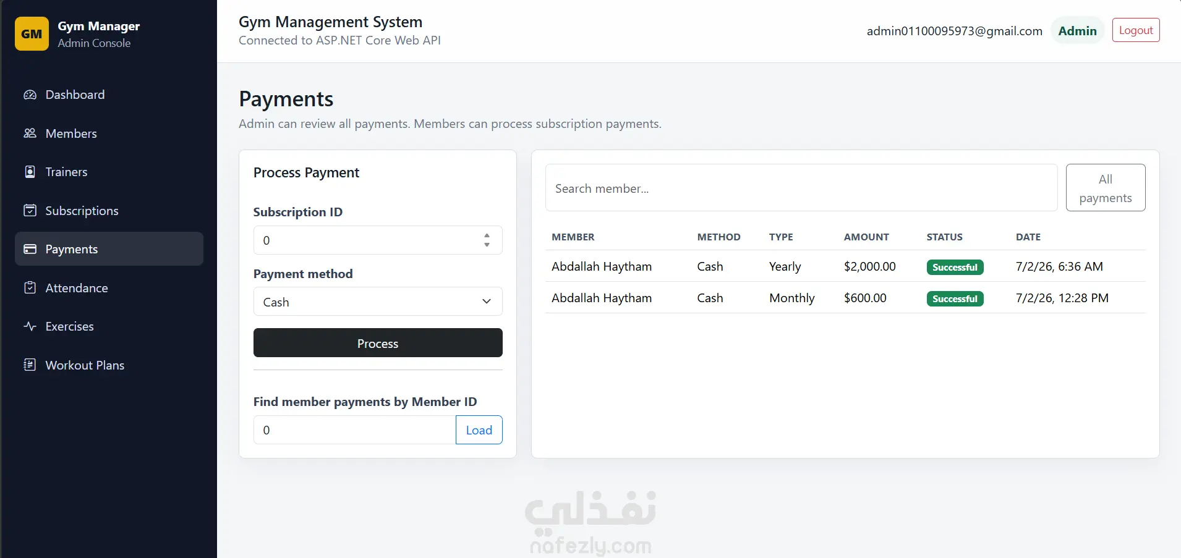Click the Exercises activity pulse icon
Viewport: 1181px width, 558px height.
click(30, 326)
